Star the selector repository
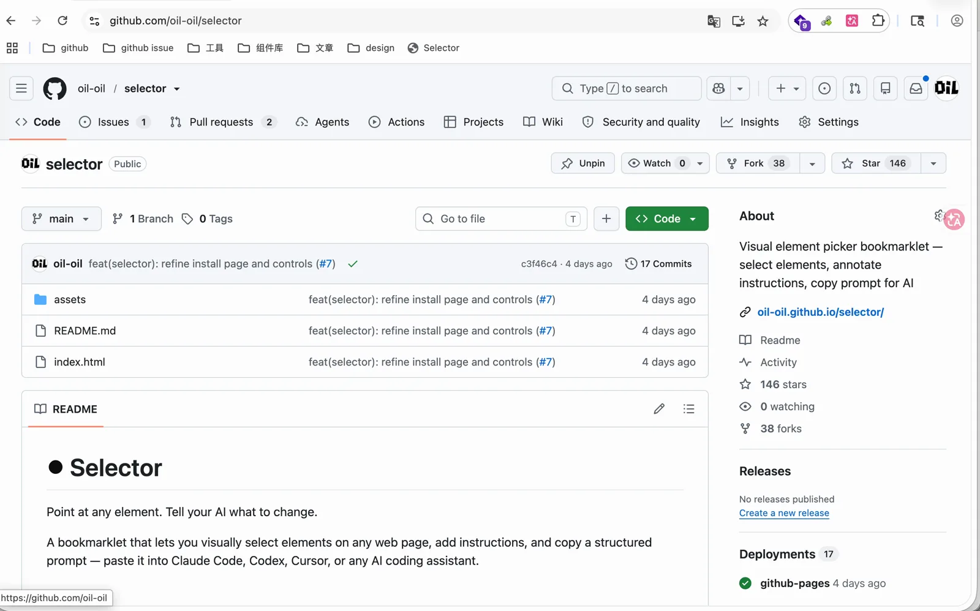Image resolution: width=980 pixels, height=611 pixels. point(876,163)
